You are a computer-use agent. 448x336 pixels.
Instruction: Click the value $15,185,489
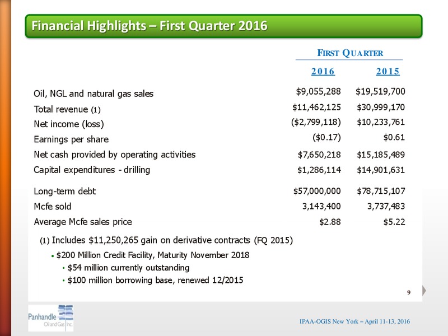tap(381, 155)
